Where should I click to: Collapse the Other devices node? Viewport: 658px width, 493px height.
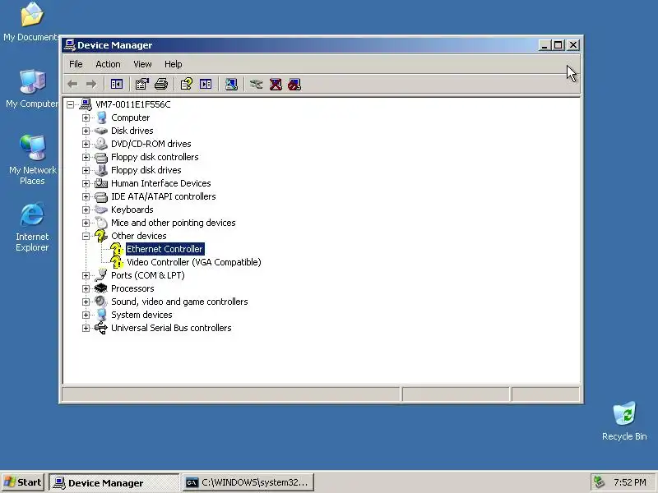(x=86, y=236)
